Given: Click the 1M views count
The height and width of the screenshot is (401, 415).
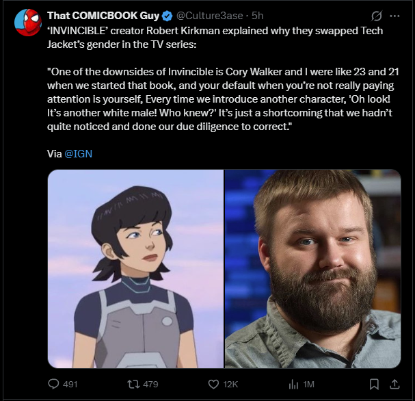Looking at the screenshot, I should [308, 385].
